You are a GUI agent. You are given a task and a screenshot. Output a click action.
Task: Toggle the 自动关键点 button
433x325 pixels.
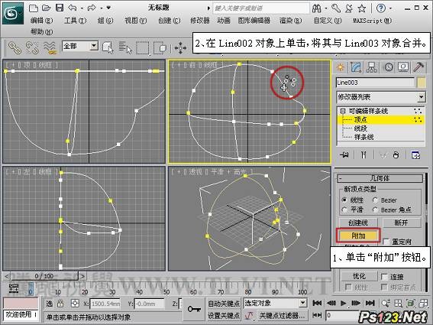[224, 304]
